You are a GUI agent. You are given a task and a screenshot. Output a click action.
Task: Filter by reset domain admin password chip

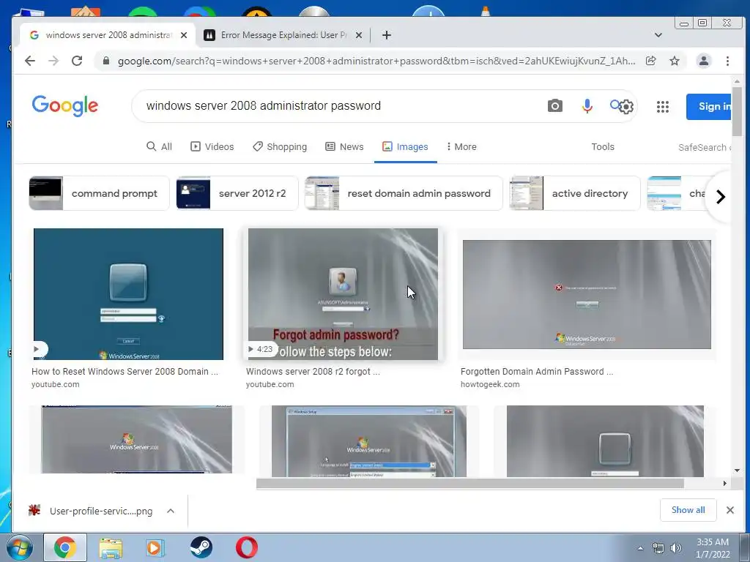pos(404,193)
